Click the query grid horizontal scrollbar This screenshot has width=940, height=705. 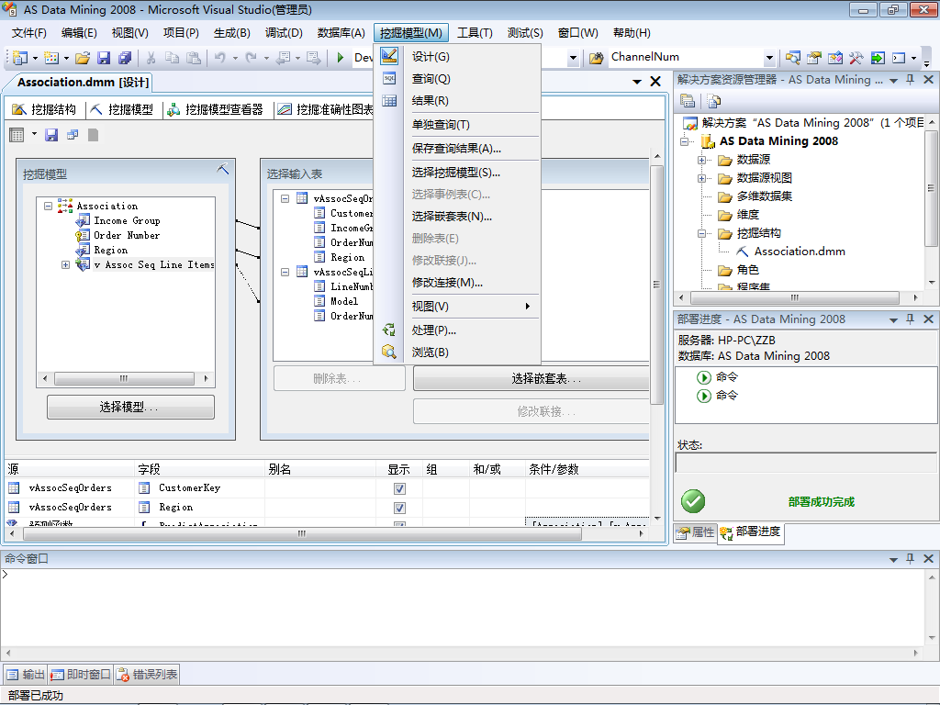[x=324, y=533]
